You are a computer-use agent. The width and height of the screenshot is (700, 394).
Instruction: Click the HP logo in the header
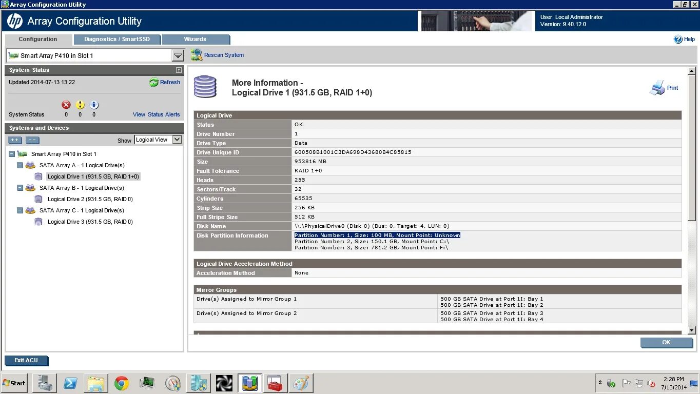point(14,21)
